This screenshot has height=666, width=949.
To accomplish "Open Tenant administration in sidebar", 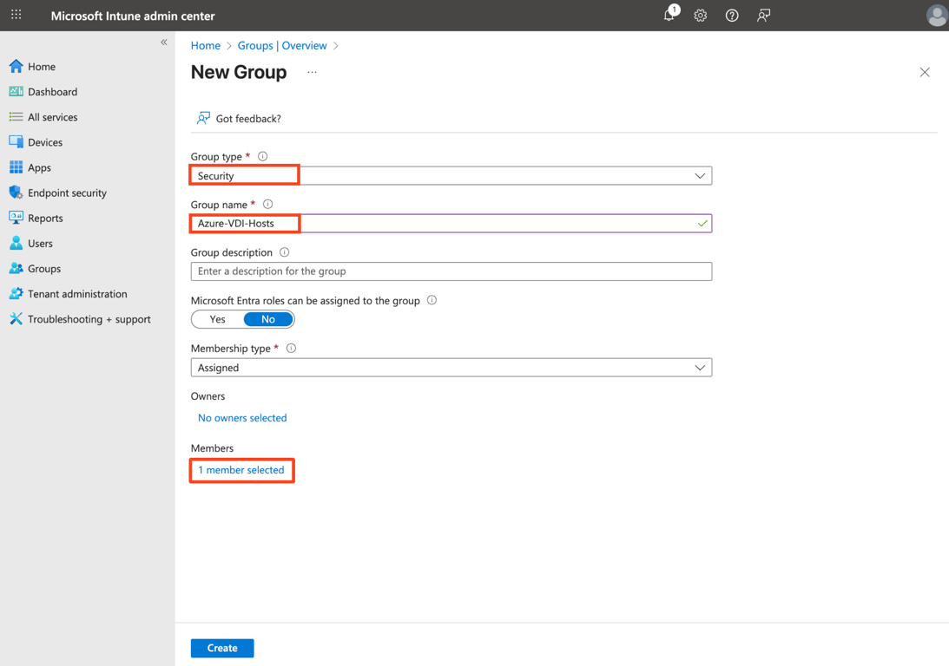I will click(x=77, y=294).
